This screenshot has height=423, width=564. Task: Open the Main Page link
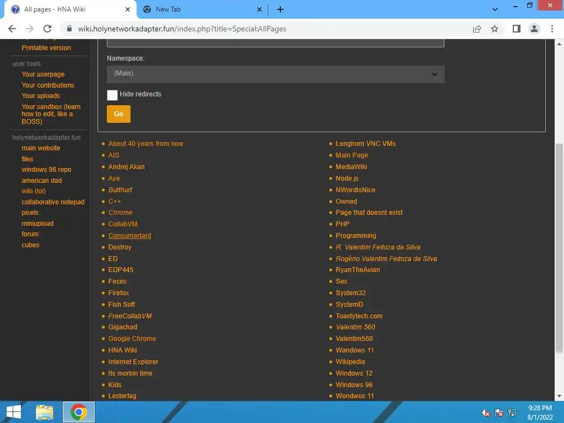(352, 155)
